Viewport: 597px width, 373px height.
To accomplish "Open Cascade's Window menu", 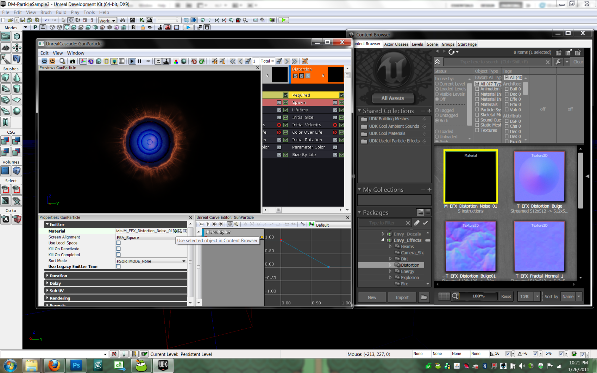I will (76, 53).
